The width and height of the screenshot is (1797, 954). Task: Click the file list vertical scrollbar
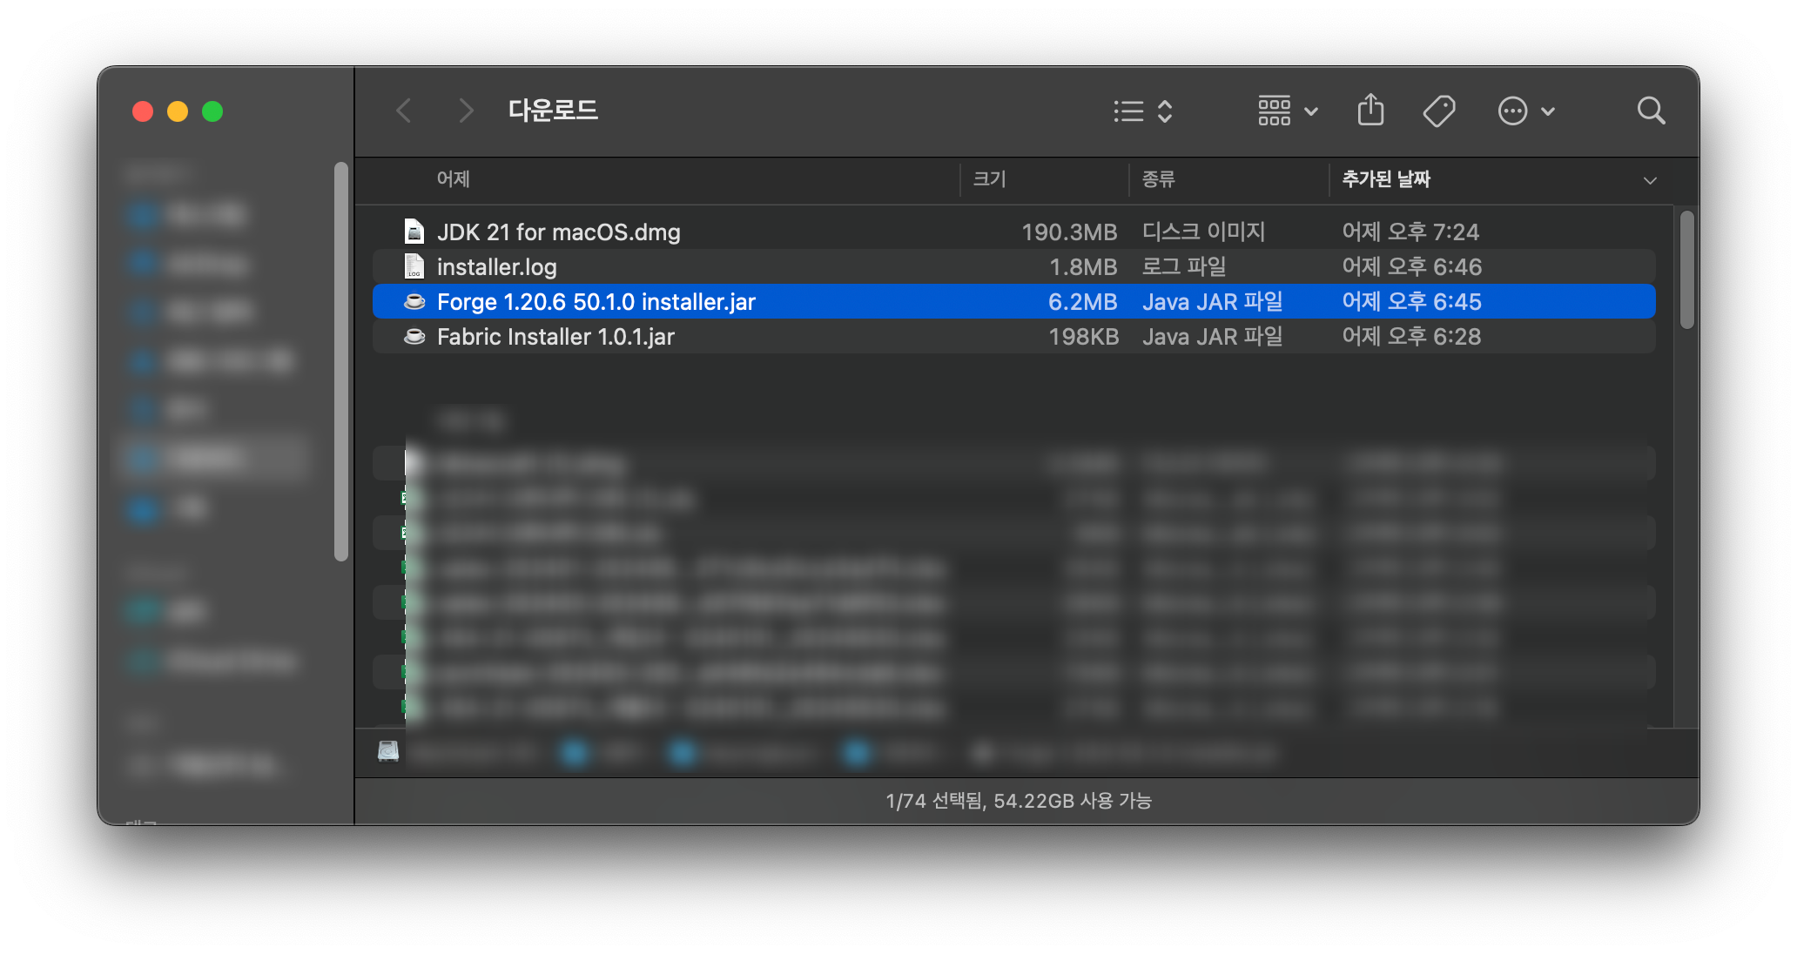pos(1686,270)
